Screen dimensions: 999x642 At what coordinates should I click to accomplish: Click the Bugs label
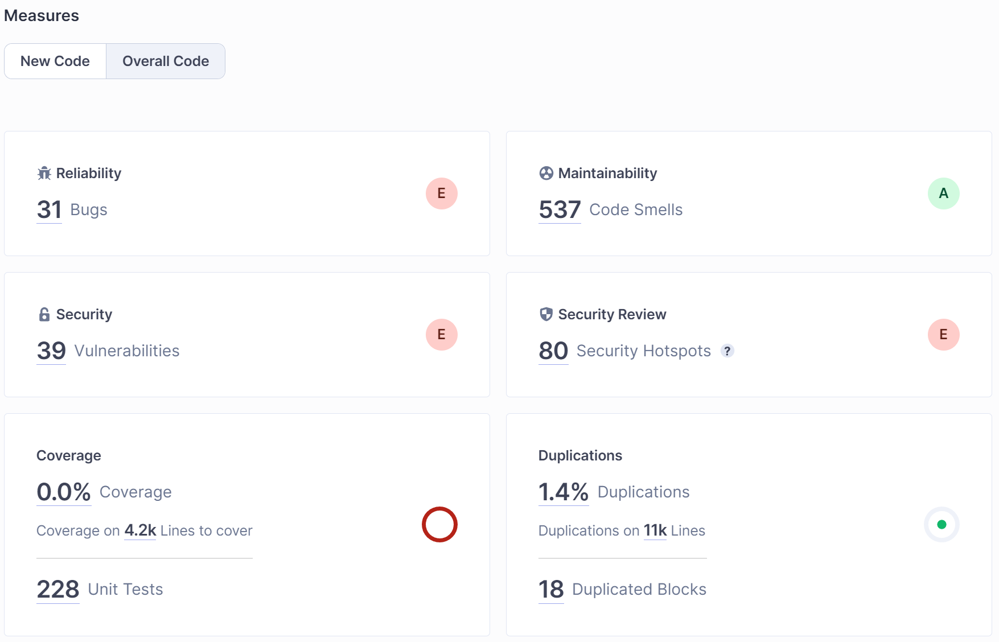(89, 210)
